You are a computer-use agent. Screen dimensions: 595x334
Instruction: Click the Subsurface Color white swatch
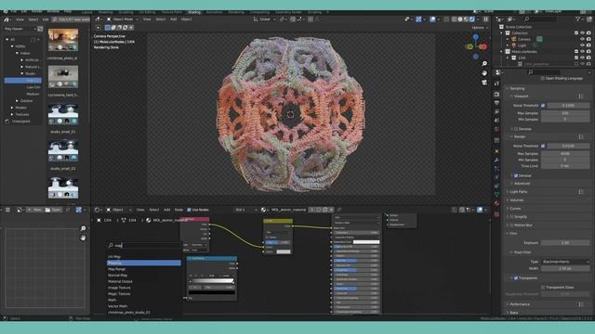pyautogui.click(x=365, y=242)
